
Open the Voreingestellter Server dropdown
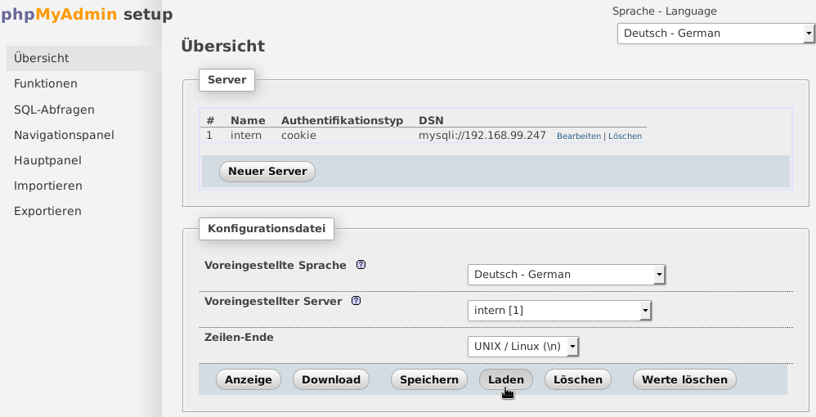point(559,311)
